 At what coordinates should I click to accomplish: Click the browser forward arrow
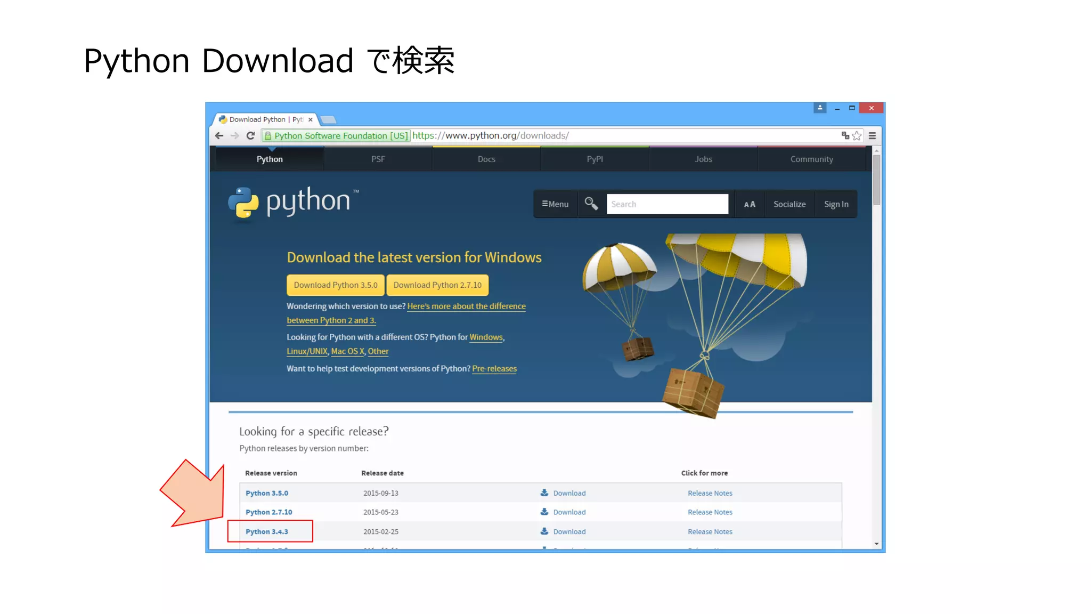pyautogui.click(x=235, y=136)
